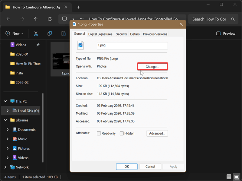Viewport: 242px width, 181px height.
Task: Enable the Read-only attribute checkbox
Action: (x=99, y=133)
